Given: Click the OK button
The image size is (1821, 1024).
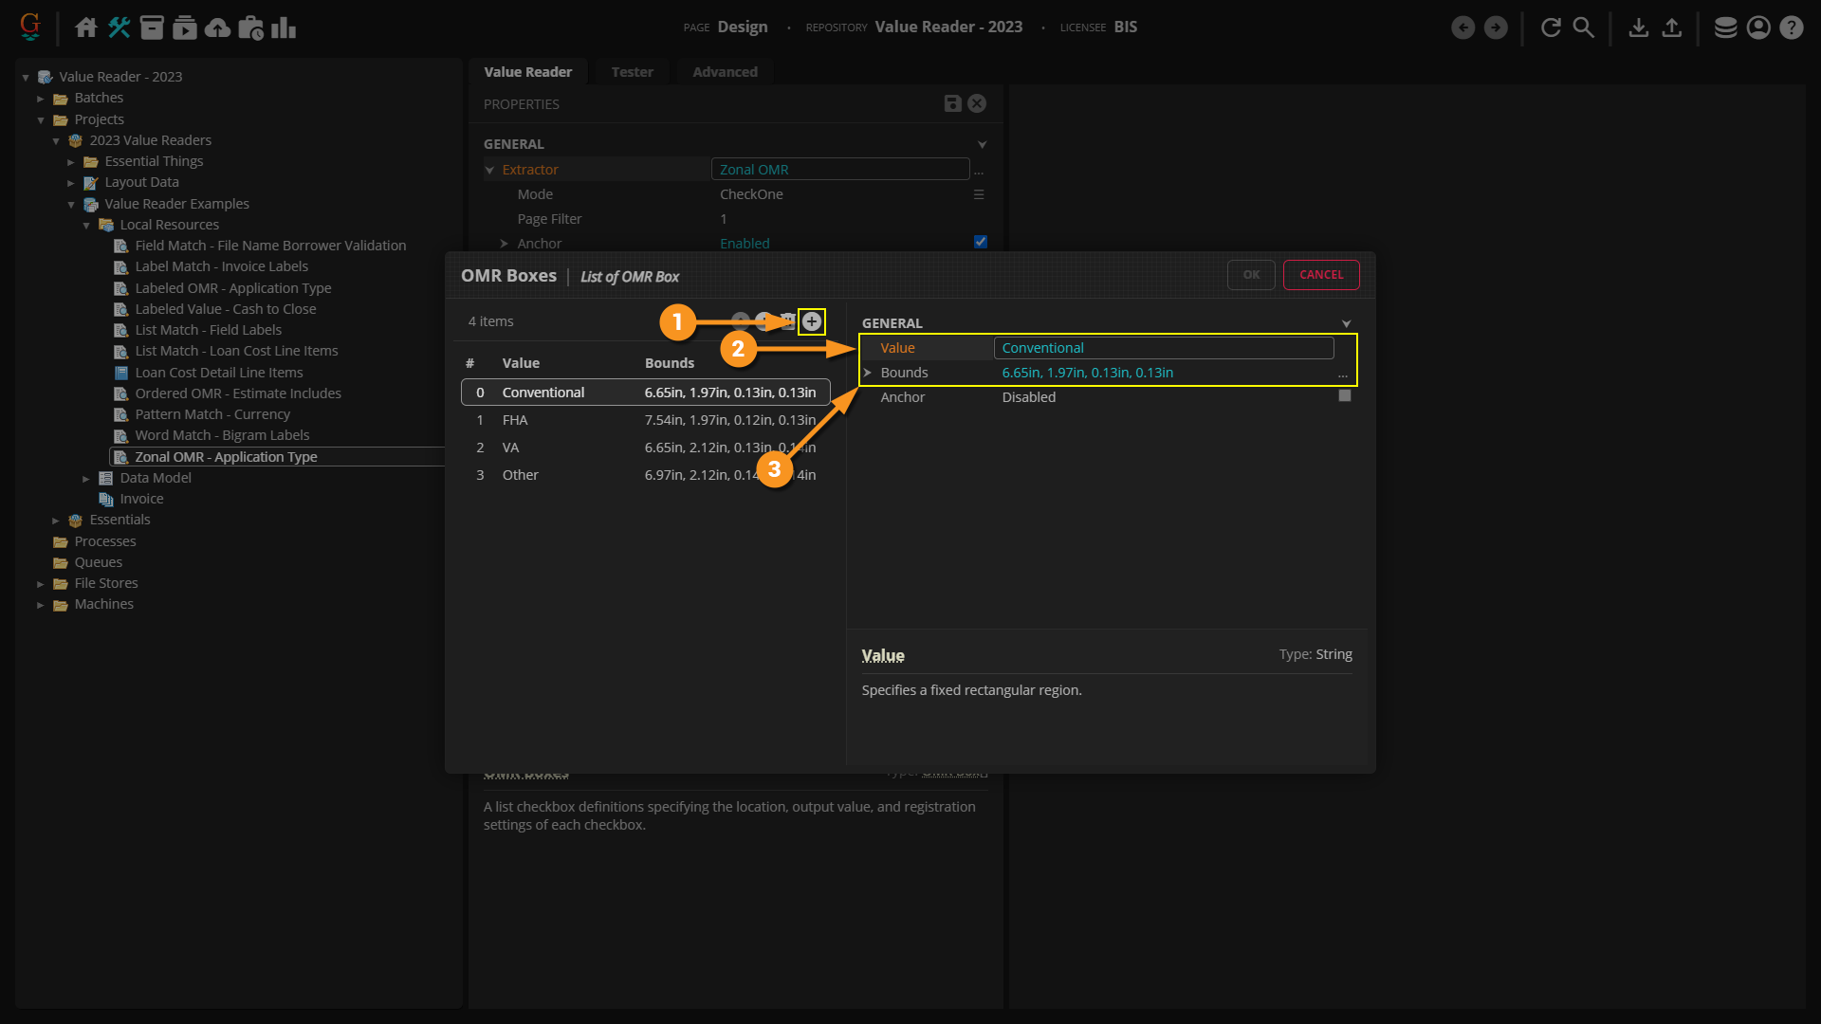Looking at the screenshot, I should (x=1251, y=275).
